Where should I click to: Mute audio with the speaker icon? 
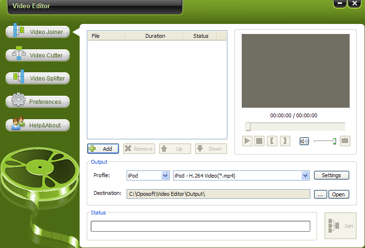tap(304, 141)
